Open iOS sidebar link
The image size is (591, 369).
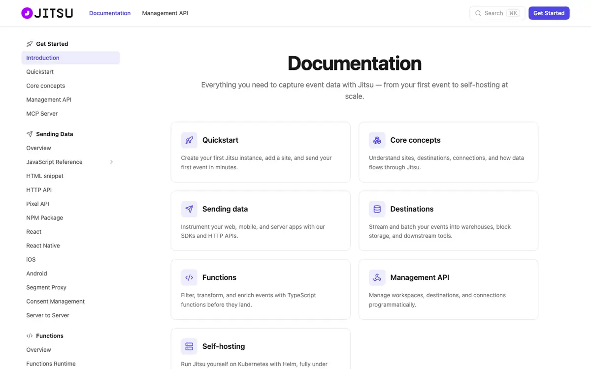(x=31, y=259)
